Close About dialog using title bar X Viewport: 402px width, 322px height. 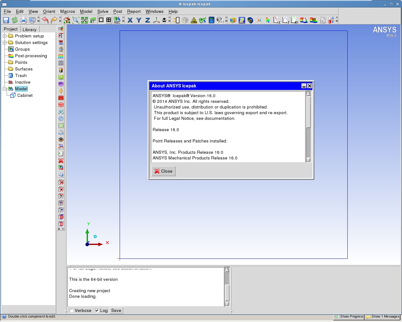[x=309, y=86]
